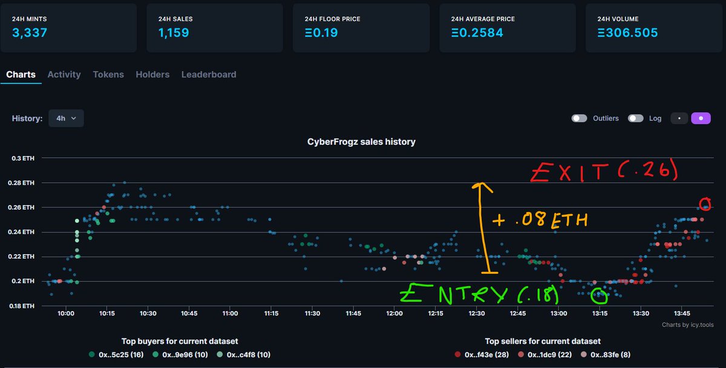Go to the Holders tab
The width and height of the screenshot is (726, 368).
152,74
